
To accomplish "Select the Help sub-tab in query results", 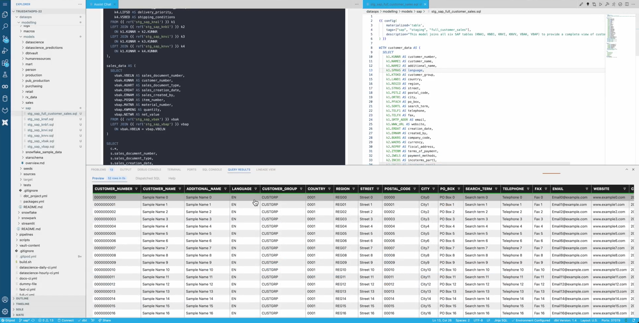I will tap(172, 178).
